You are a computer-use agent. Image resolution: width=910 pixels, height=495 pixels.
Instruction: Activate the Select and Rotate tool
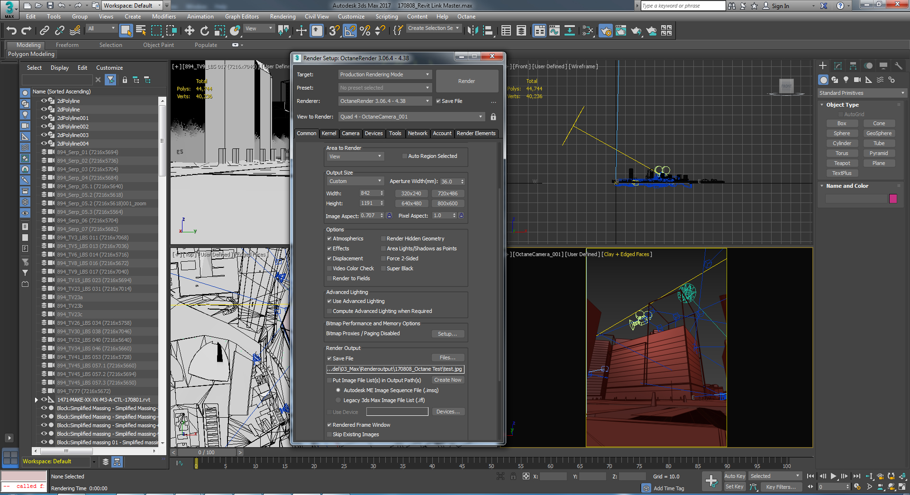pyautogui.click(x=204, y=31)
